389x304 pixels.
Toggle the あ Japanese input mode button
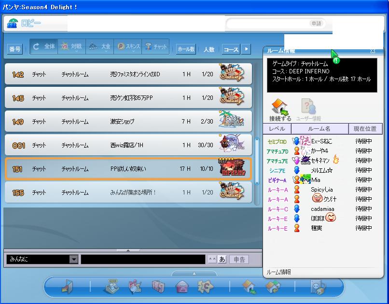222,260
